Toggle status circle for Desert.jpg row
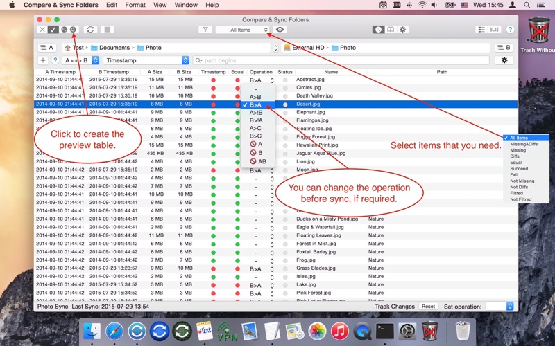 [x=285, y=104]
